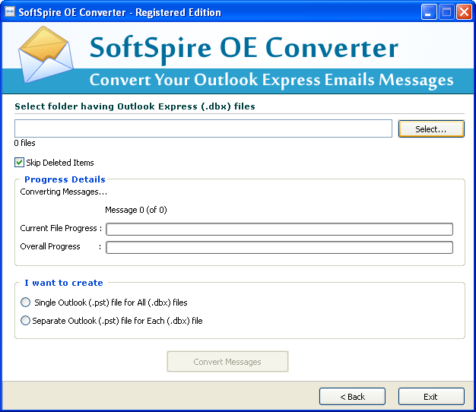Viewport: 476px width, 412px height.
Task: Click the 'Overall Progress' label
Action: [50, 246]
